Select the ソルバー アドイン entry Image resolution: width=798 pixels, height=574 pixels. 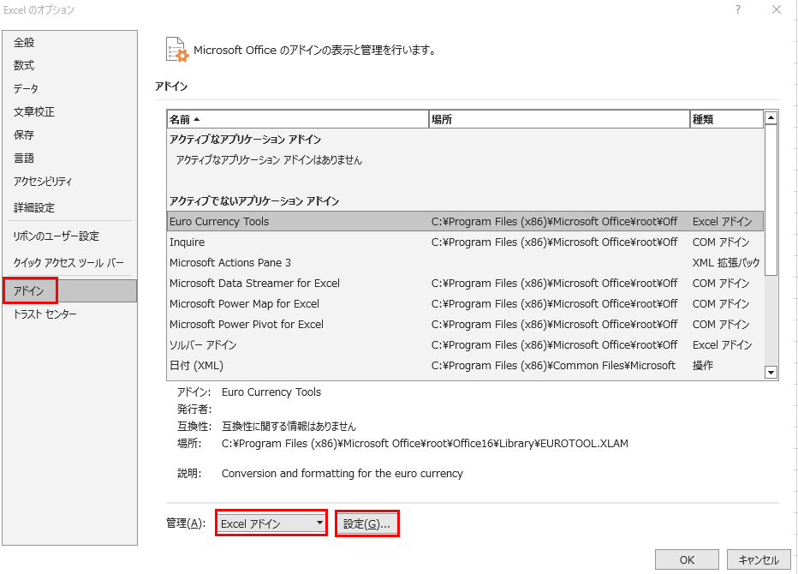pyautogui.click(x=204, y=345)
